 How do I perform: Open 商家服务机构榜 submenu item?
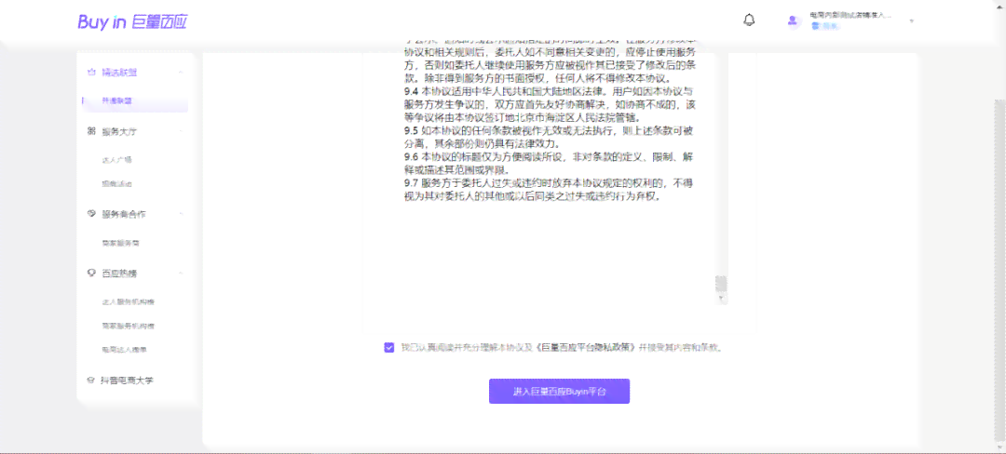coord(129,326)
